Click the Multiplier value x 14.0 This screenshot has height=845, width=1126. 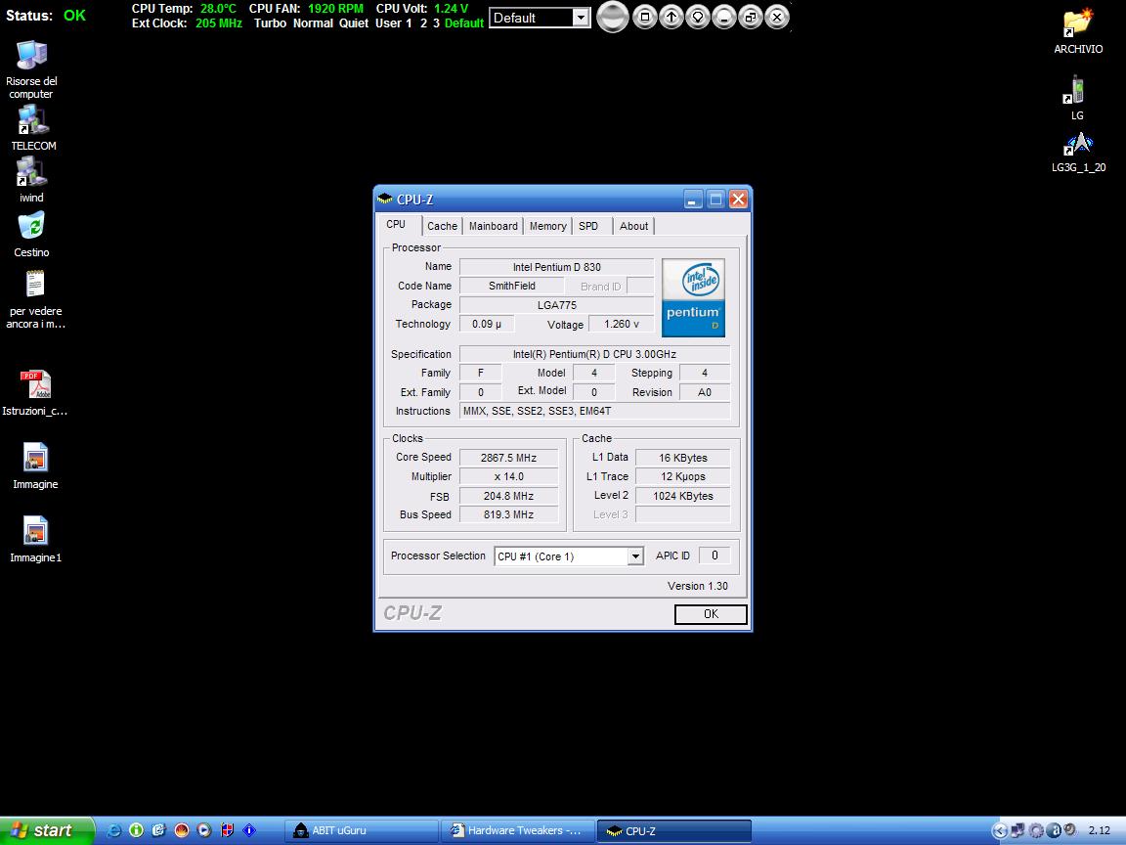(508, 476)
